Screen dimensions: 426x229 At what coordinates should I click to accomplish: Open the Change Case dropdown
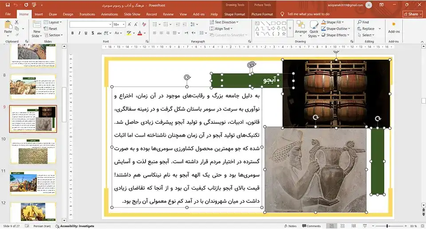coord(118,33)
